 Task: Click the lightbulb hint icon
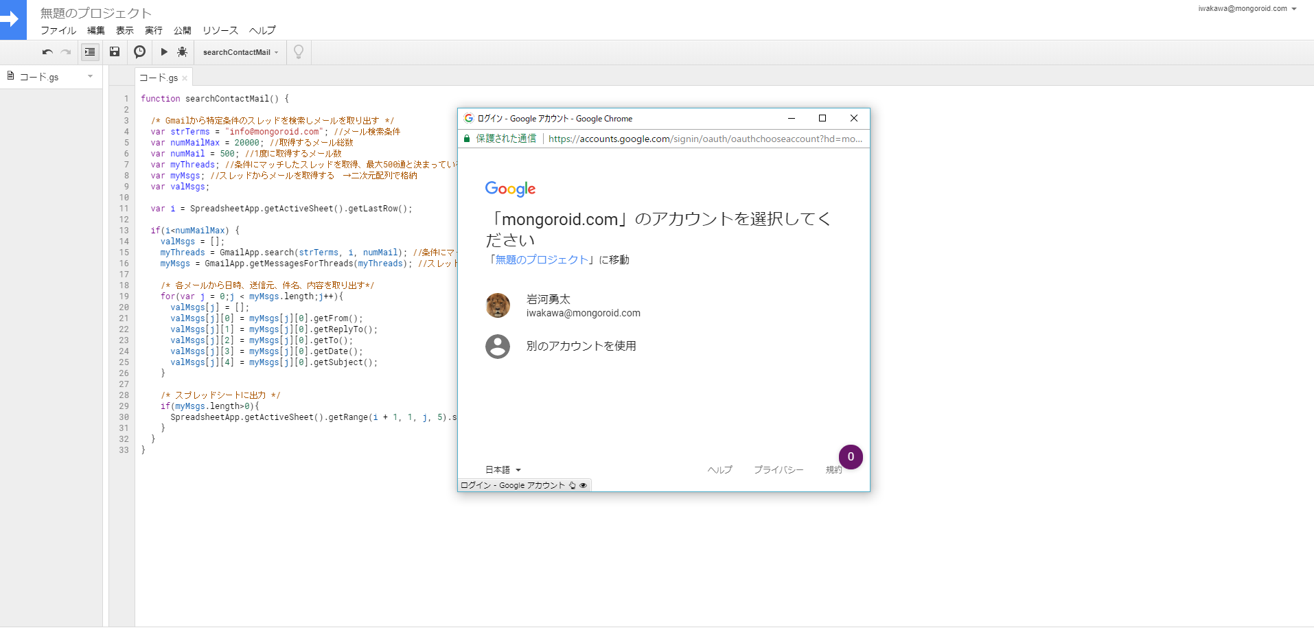[x=299, y=52]
